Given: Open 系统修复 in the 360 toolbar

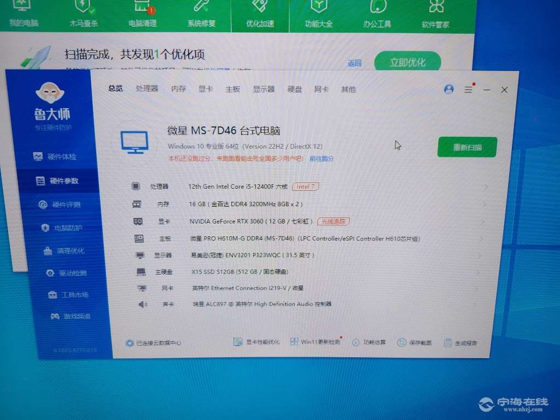Looking at the screenshot, I should coord(201,14).
